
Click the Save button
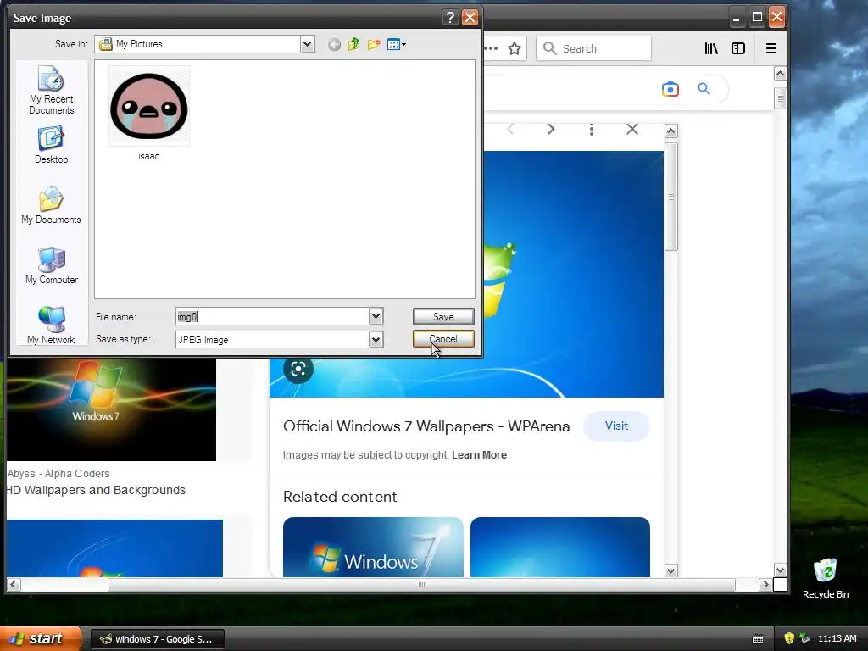[443, 317]
